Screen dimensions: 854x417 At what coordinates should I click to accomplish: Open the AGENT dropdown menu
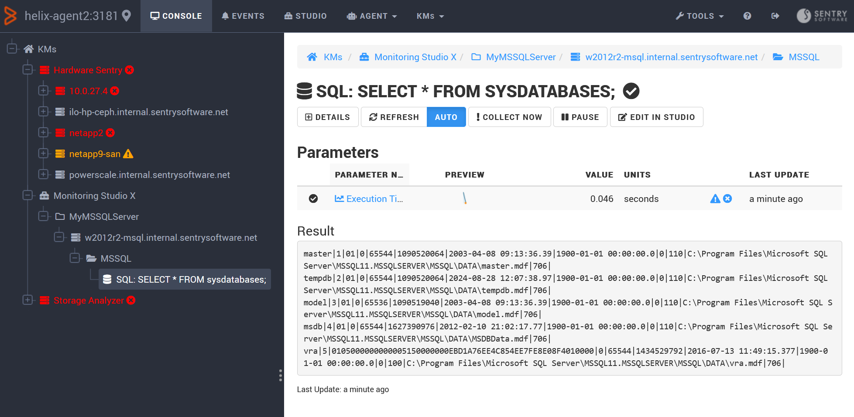372,16
